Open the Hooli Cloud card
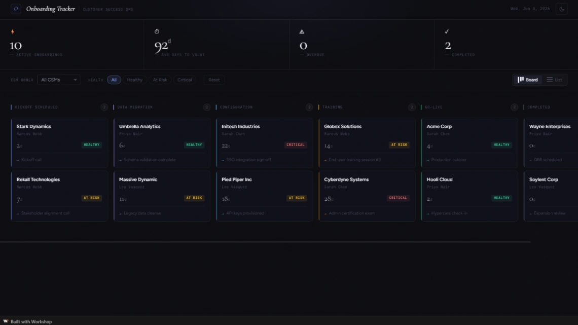Image resolution: width=578 pixels, height=325 pixels. point(469,196)
